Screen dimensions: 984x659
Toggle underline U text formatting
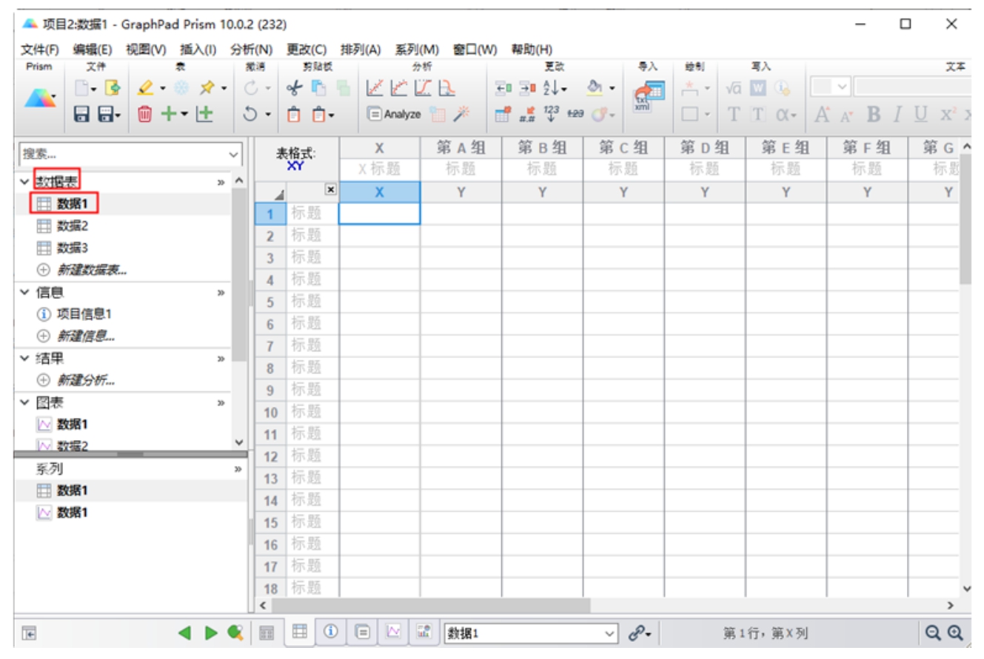tap(920, 115)
